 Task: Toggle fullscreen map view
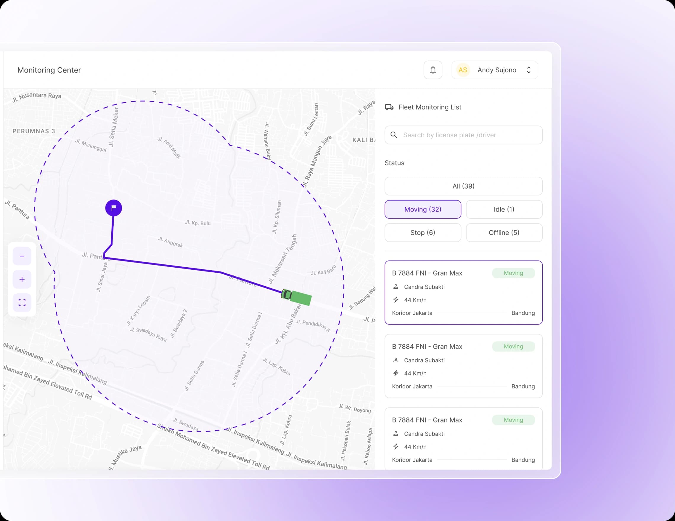tap(22, 303)
